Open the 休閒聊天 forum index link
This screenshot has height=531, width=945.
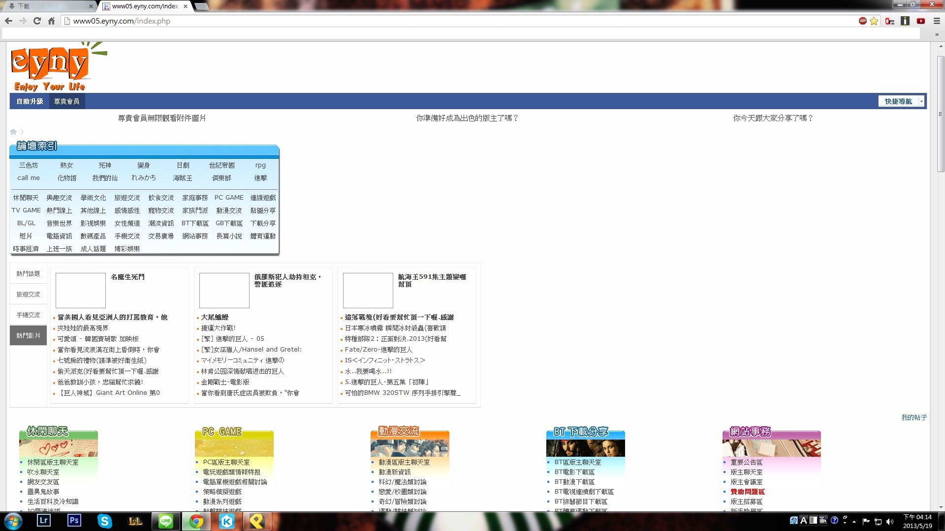(x=26, y=198)
